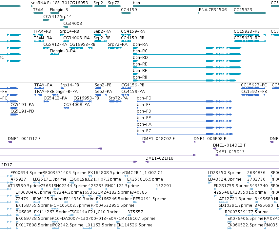Select the DME1-001D17.F clone label

coord(24,139)
